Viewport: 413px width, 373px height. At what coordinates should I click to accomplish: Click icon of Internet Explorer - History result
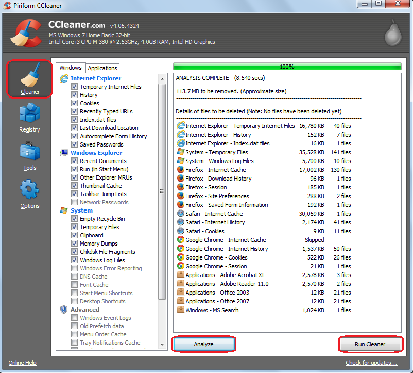point(181,135)
